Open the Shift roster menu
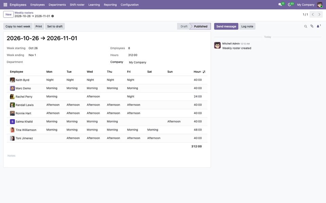The height and width of the screenshot is (203, 326). point(77,4)
